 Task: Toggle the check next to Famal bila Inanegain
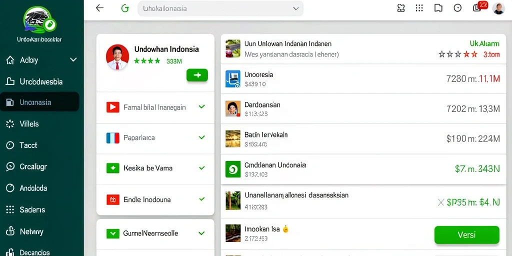tap(202, 106)
